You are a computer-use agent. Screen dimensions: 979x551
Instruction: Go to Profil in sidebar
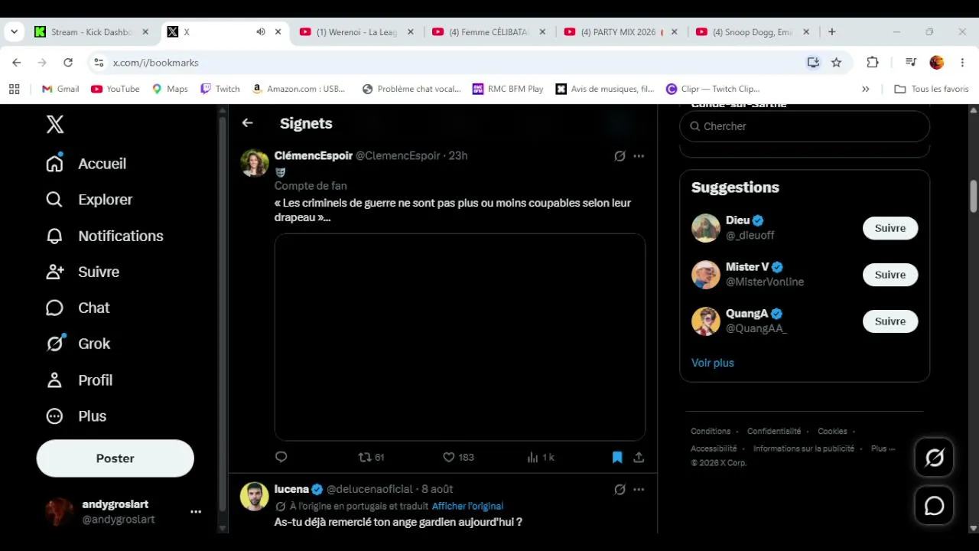(x=80, y=380)
